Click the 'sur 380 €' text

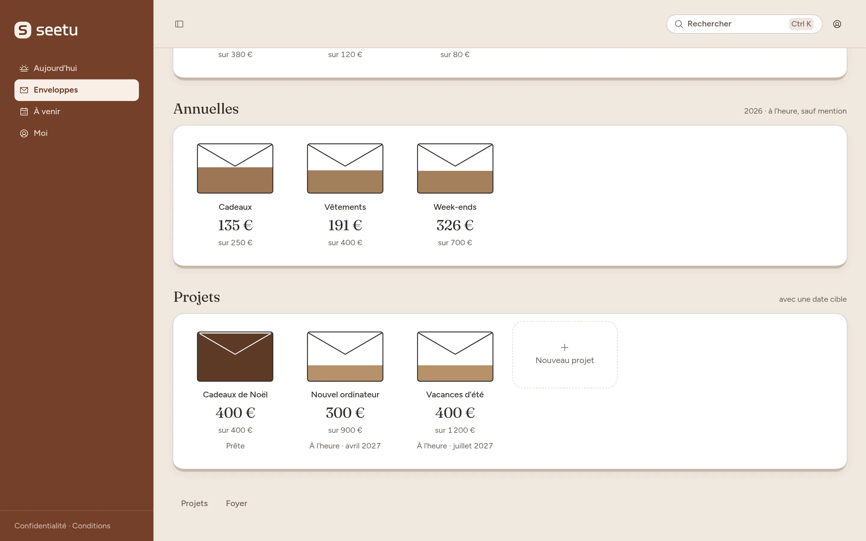[235, 54]
